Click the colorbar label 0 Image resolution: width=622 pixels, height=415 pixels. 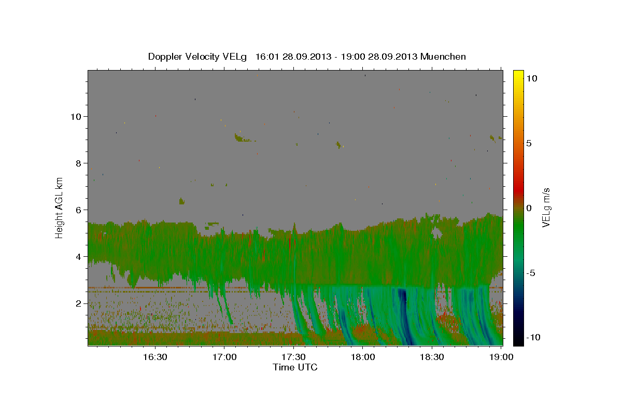[x=529, y=208]
